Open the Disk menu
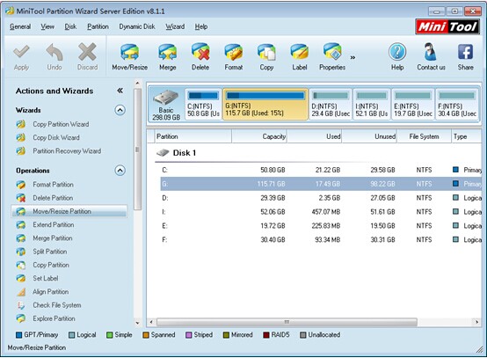The height and width of the screenshot is (358, 487). point(70,26)
